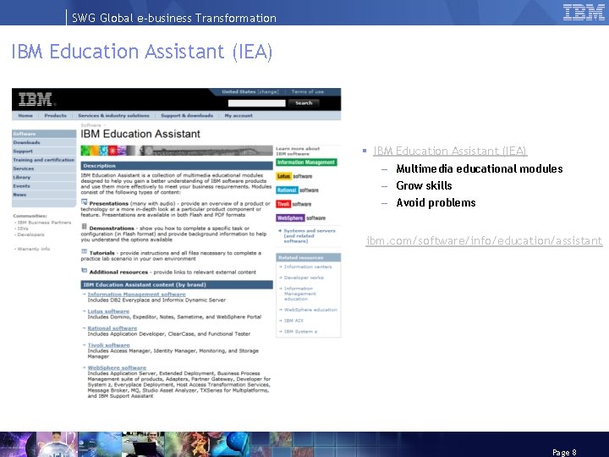
Task: Select Support in the left sidebar
Action: [44, 151]
